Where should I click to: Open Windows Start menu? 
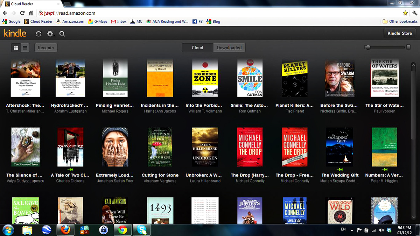point(8,229)
